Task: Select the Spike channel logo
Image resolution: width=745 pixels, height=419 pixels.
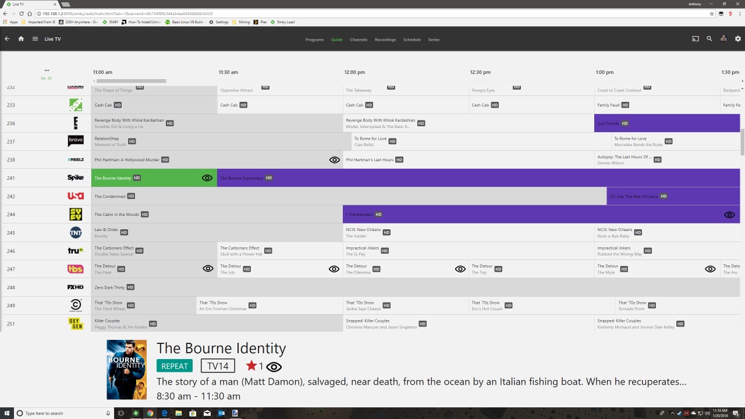Action: pos(76,177)
